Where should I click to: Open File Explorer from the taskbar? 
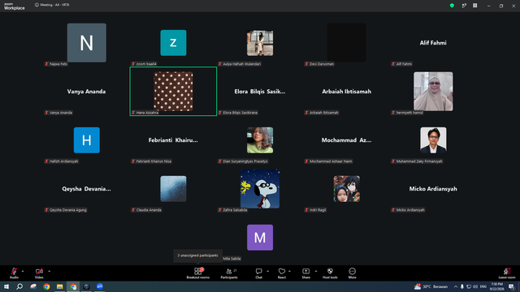click(x=59, y=286)
